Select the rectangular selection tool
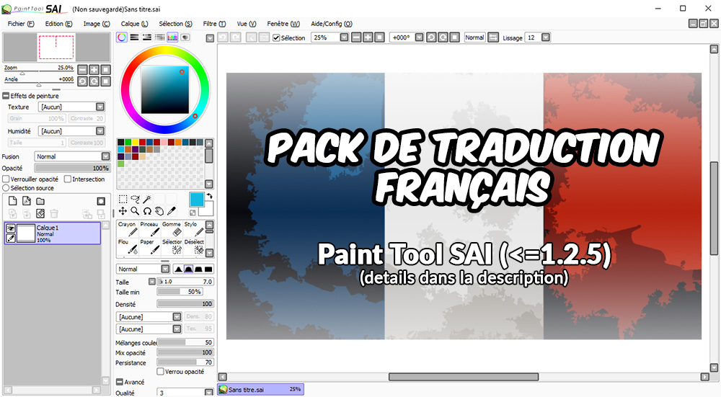 tap(123, 199)
